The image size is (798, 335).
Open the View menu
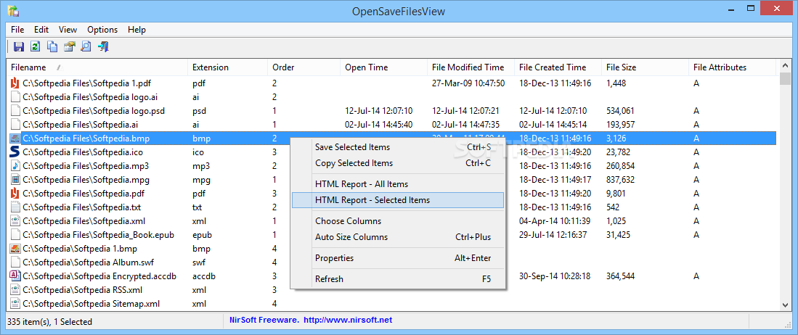tap(68, 30)
